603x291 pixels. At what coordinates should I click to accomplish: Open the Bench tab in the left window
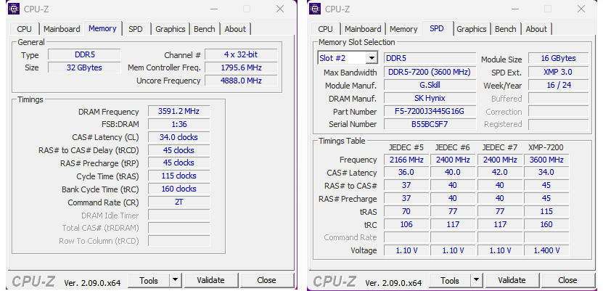tap(204, 29)
